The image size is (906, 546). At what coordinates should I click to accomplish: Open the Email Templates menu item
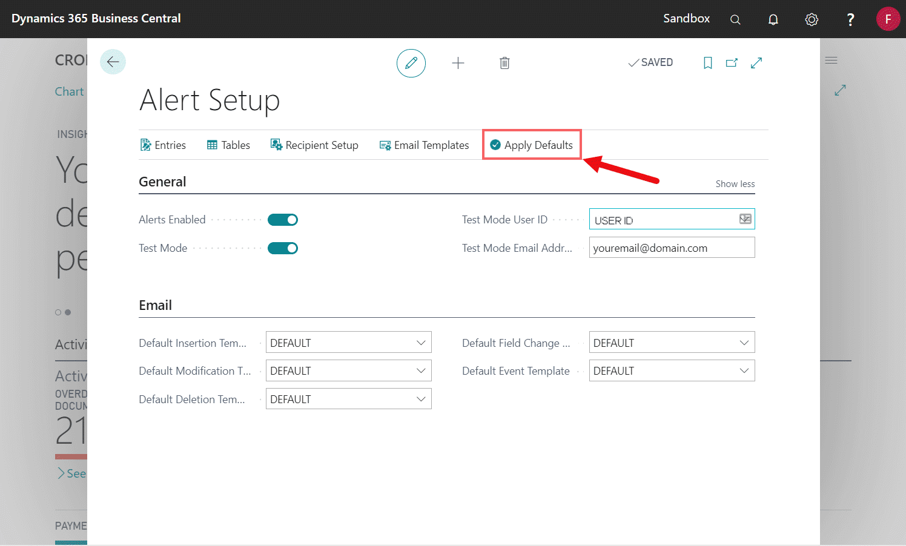(x=424, y=145)
